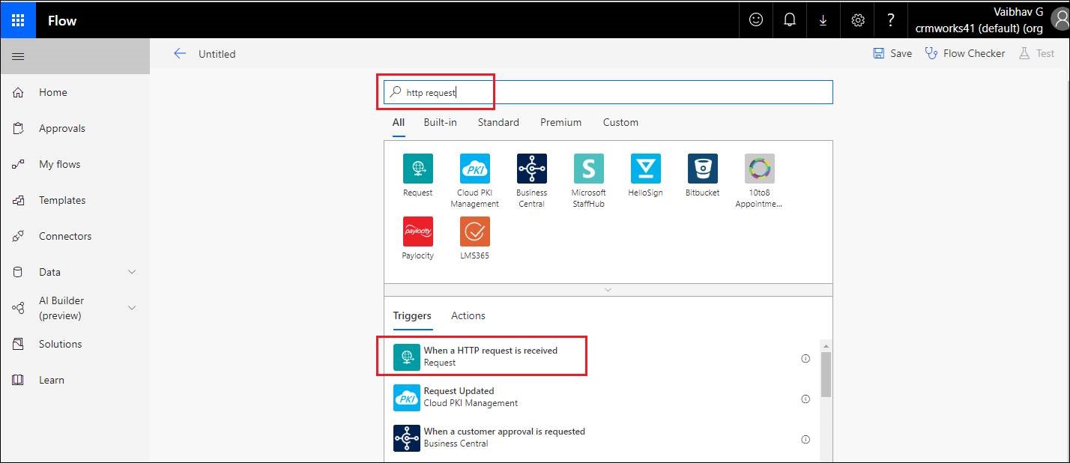Select the Cloud PKI Management connector
The image size is (1070, 463).
click(474, 169)
